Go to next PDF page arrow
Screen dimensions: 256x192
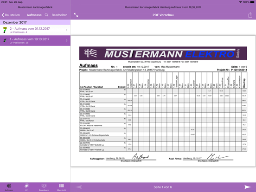click(x=248, y=187)
